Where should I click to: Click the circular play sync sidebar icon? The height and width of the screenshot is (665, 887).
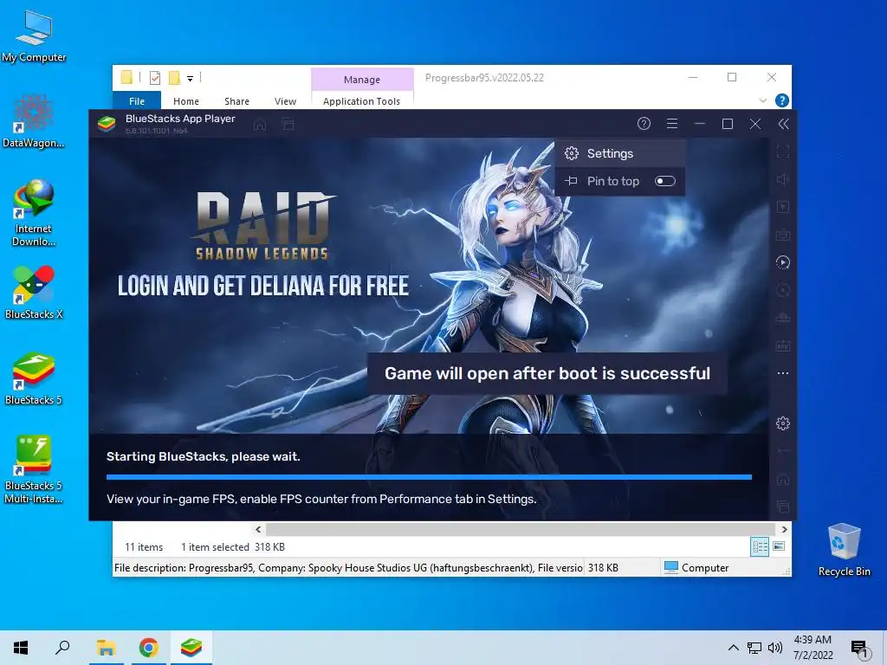click(783, 262)
